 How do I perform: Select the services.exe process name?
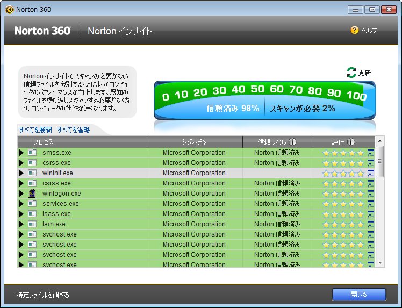tap(61, 204)
